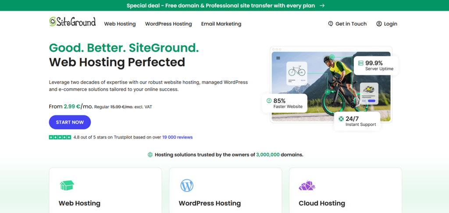Click the 2.99 €/mo. price text
The width and height of the screenshot is (449, 213).
tap(78, 106)
